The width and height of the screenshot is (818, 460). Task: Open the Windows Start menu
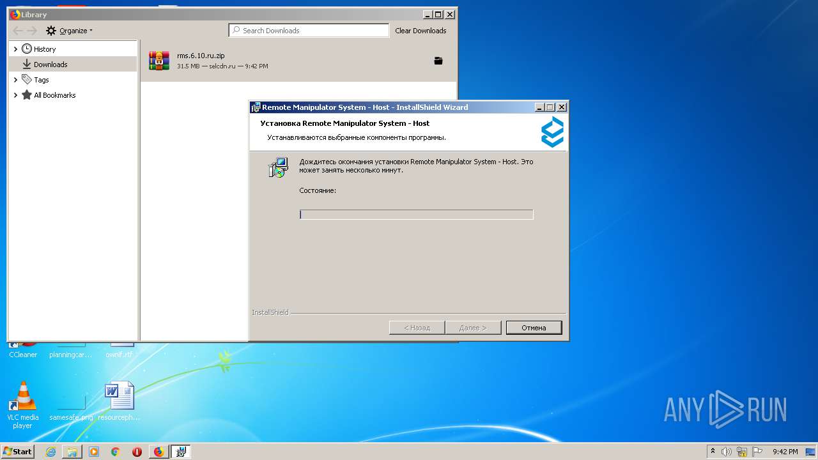(x=17, y=451)
